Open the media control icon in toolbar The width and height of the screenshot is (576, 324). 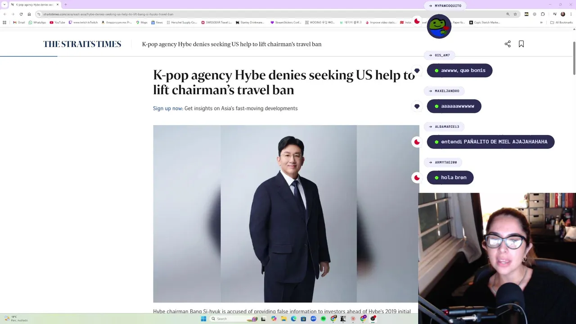point(554,14)
